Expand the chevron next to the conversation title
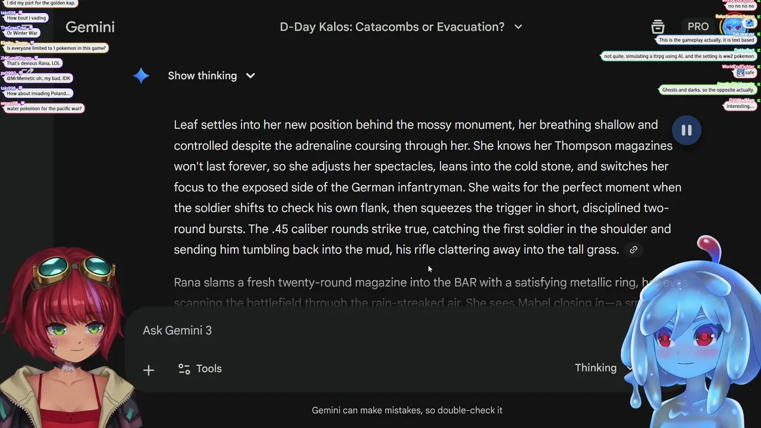The image size is (761, 428). click(x=518, y=27)
